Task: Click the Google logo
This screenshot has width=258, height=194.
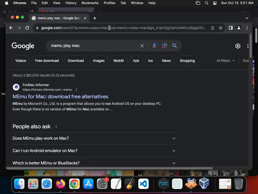Action: coord(23,46)
